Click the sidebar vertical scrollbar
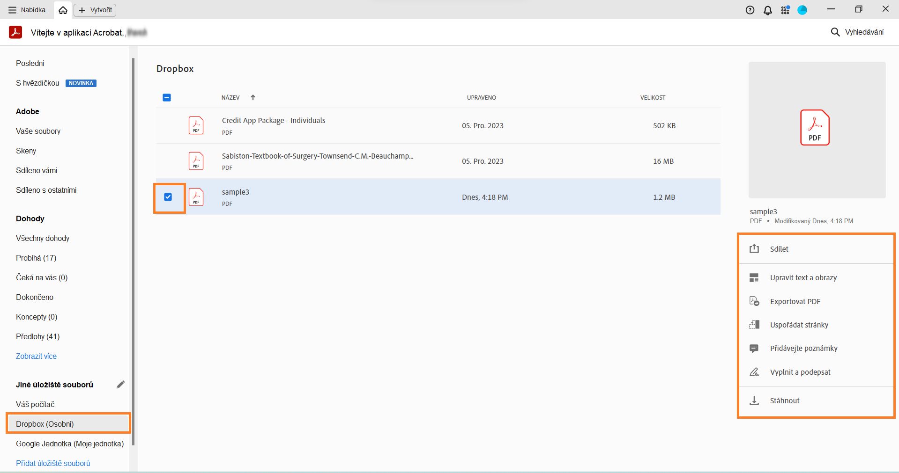 click(x=134, y=252)
